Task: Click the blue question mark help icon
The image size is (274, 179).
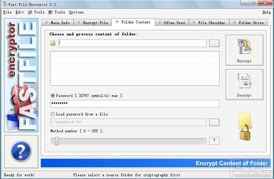Action: tap(21, 151)
